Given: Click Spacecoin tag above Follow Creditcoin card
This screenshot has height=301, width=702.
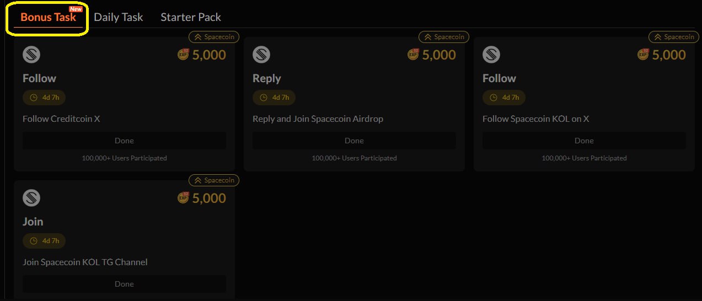Looking at the screenshot, I should coord(214,37).
